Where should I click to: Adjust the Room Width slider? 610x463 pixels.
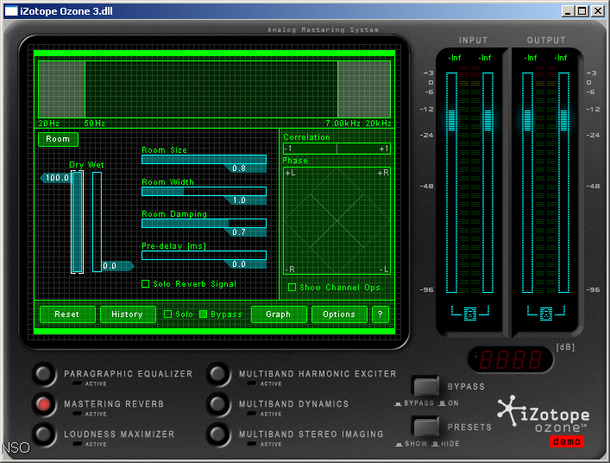pos(204,191)
